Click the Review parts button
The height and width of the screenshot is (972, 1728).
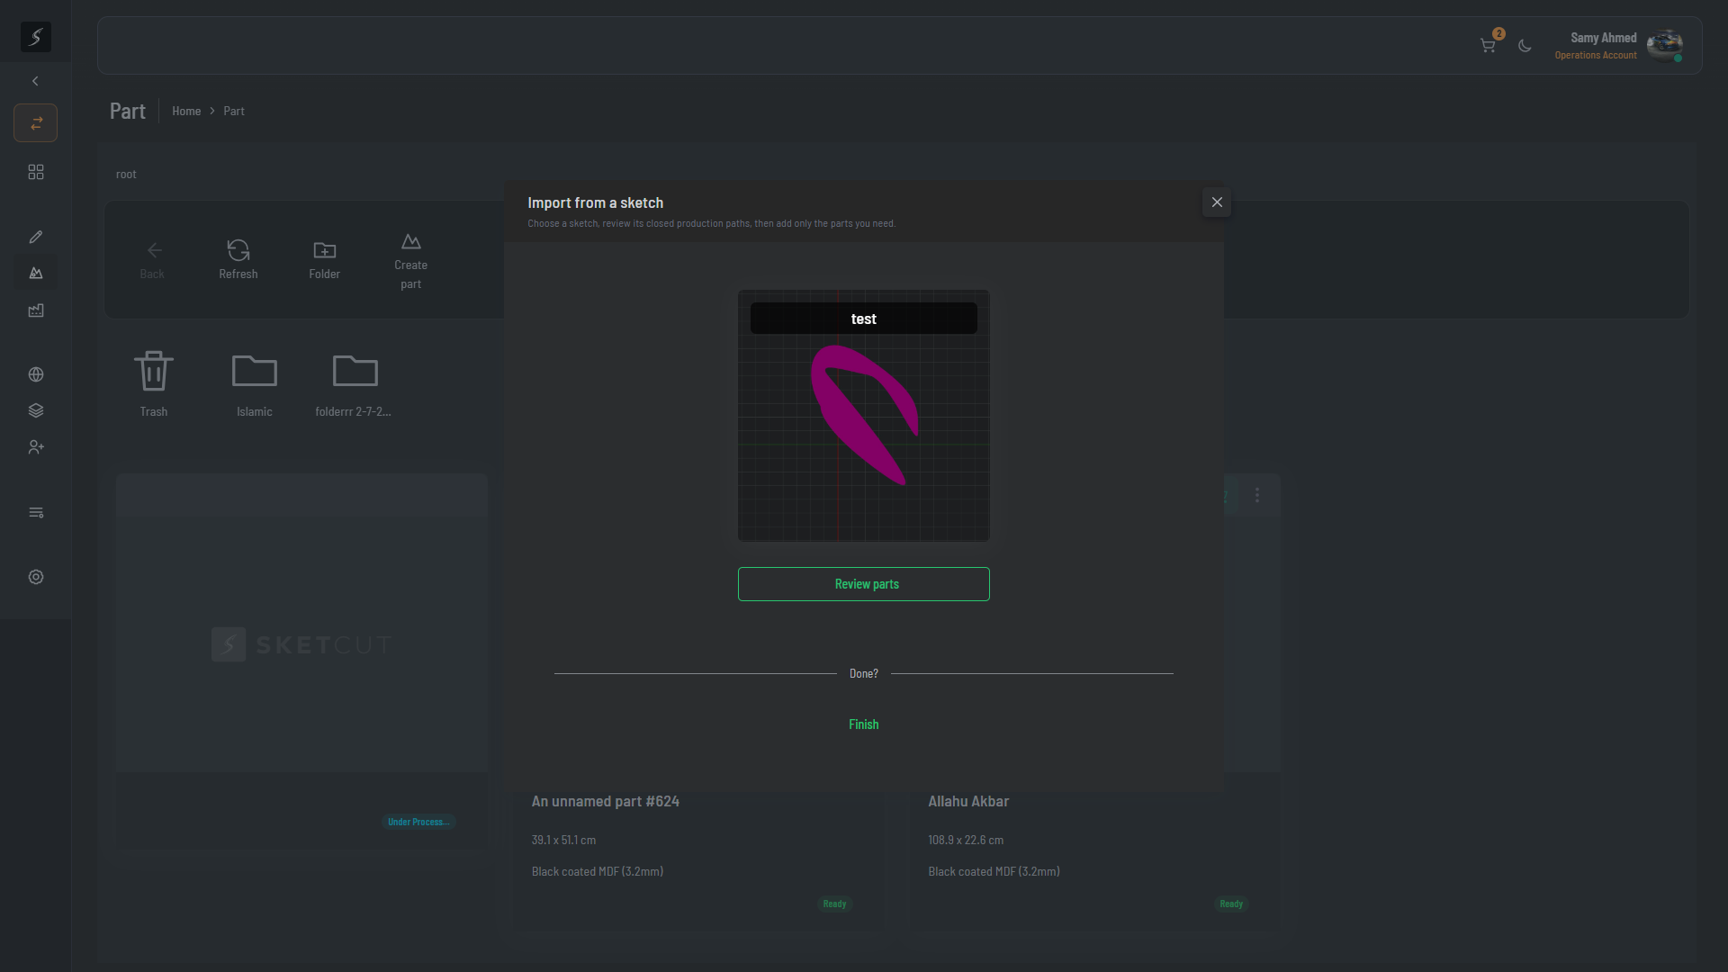pyautogui.click(x=864, y=584)
